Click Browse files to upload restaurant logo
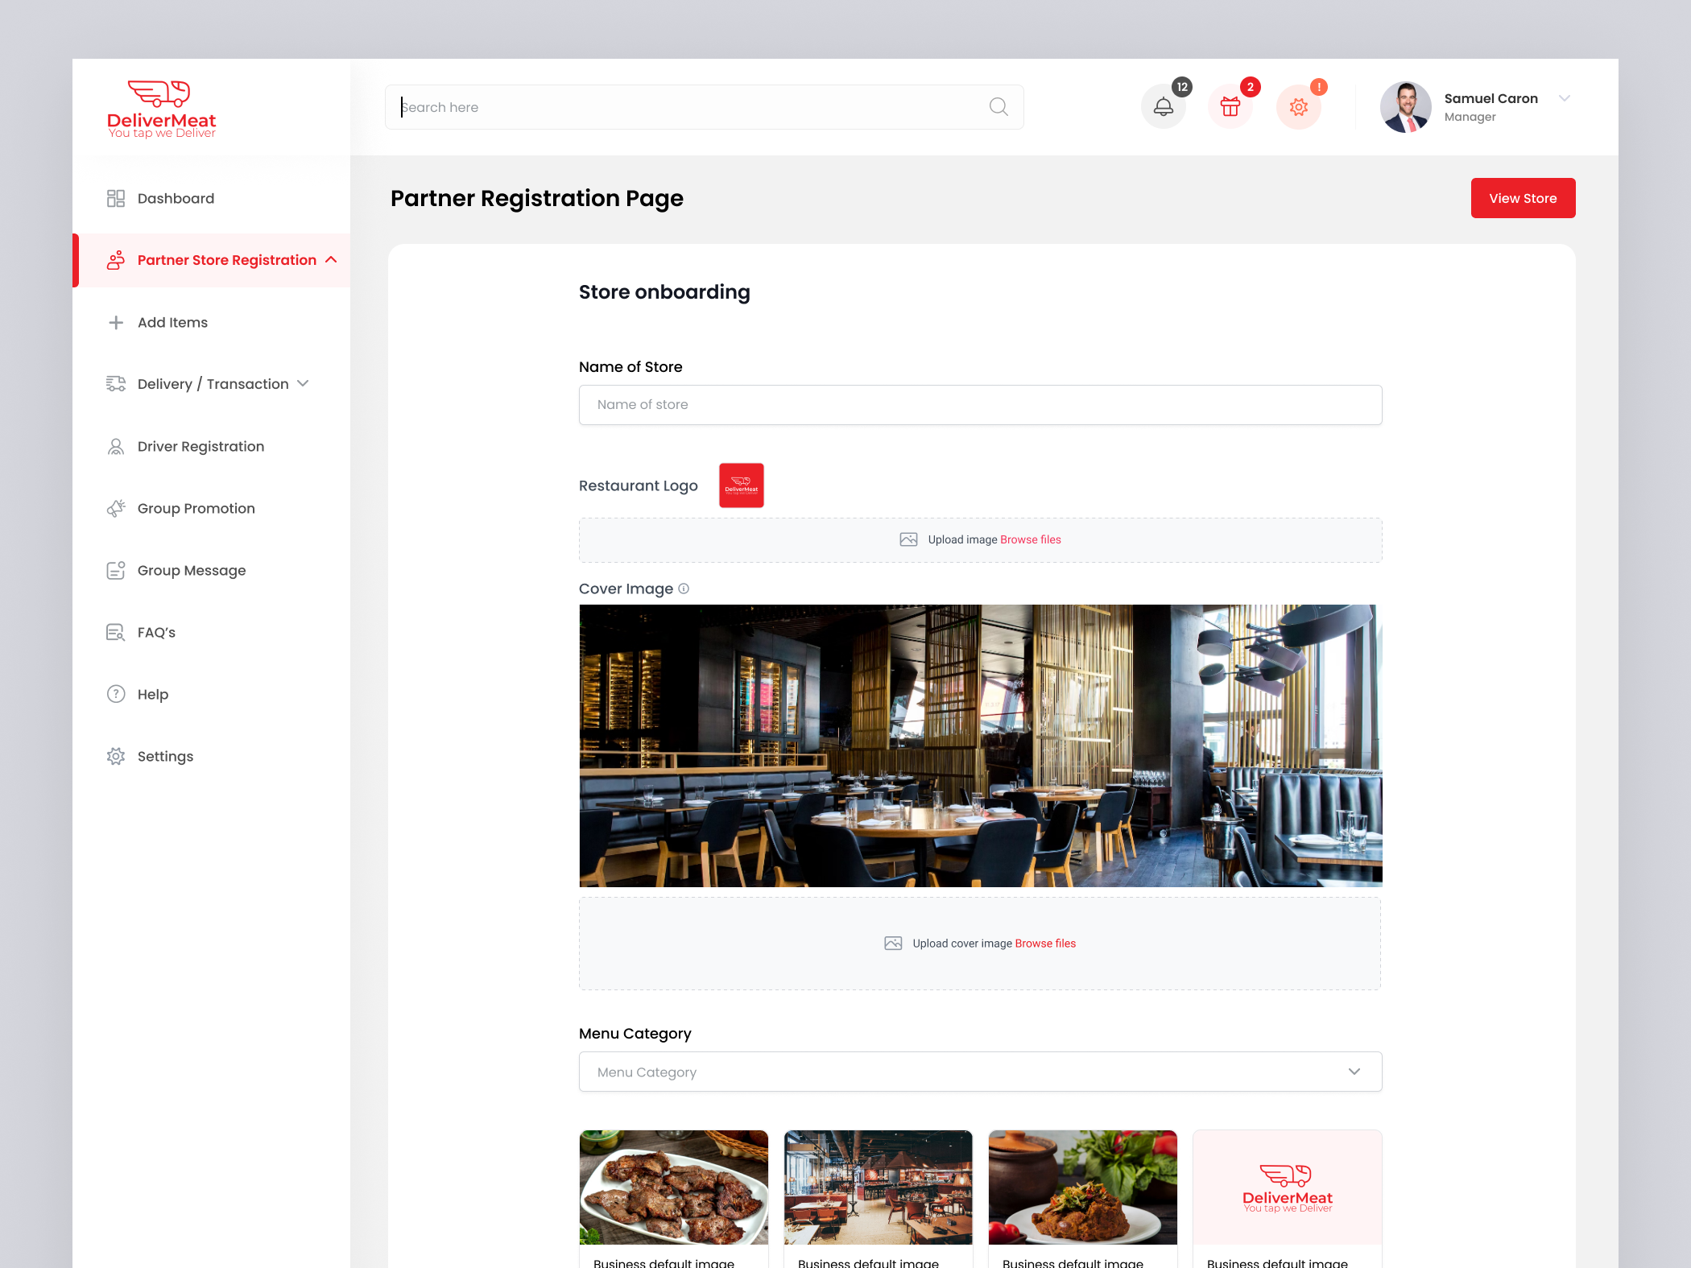 click(1030, 539)
